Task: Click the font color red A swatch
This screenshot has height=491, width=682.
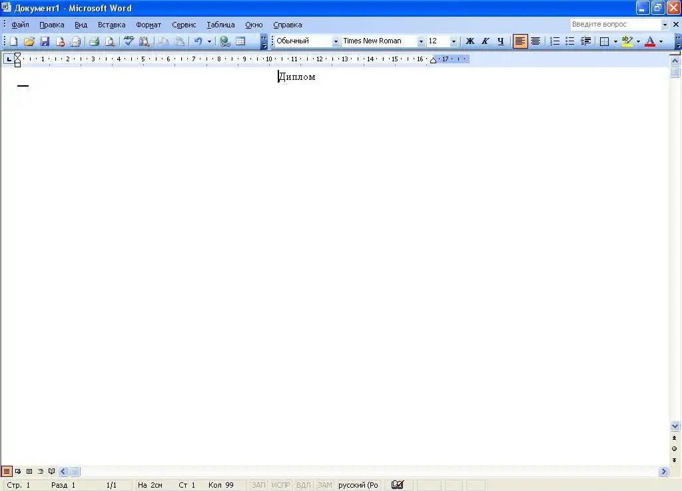Action: tap(650, 41)
